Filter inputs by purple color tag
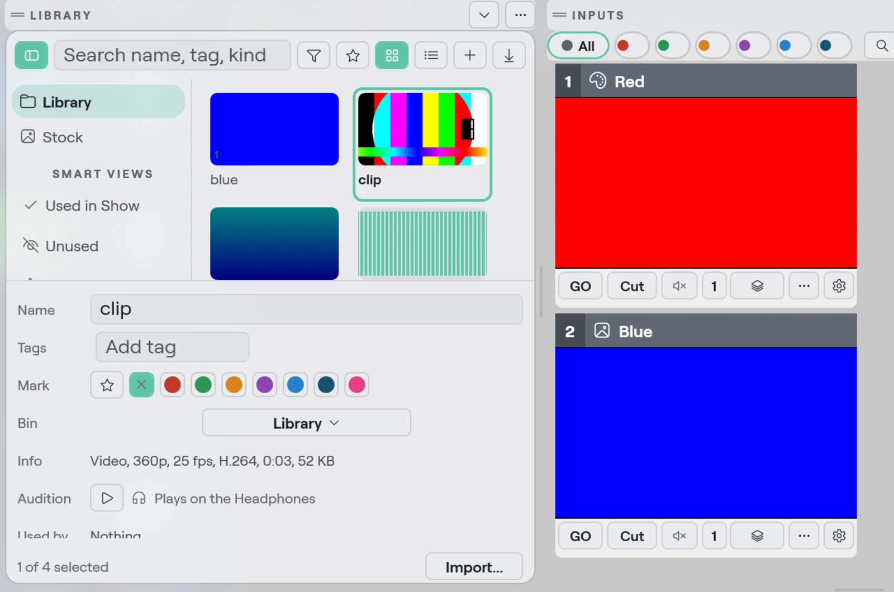Screen dimensions: 894x592 tap(753, 46)
